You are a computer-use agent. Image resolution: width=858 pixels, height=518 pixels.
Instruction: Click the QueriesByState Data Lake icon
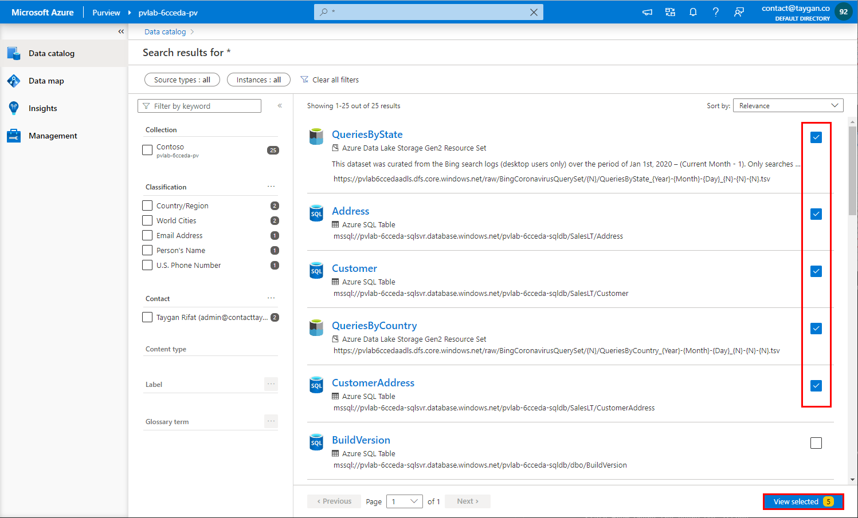316,136
